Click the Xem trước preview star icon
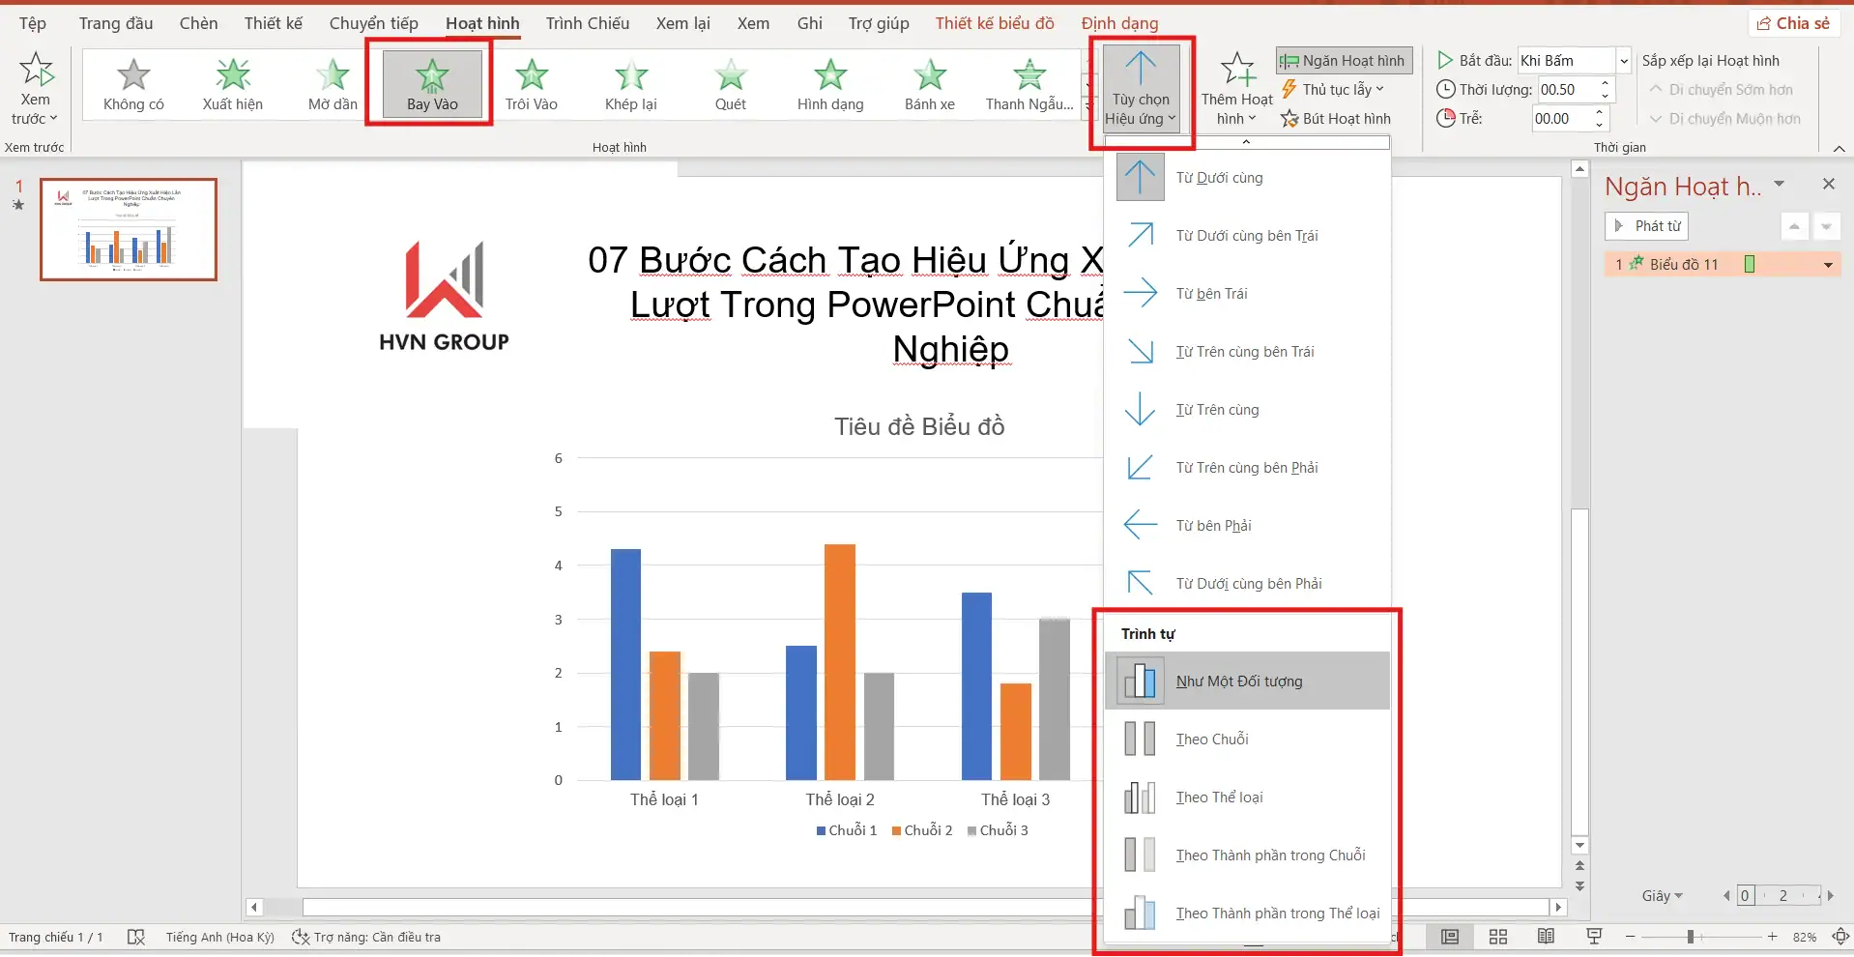Screen dimensions: 1854x957 pyautogui.click(x=36, y=70)
